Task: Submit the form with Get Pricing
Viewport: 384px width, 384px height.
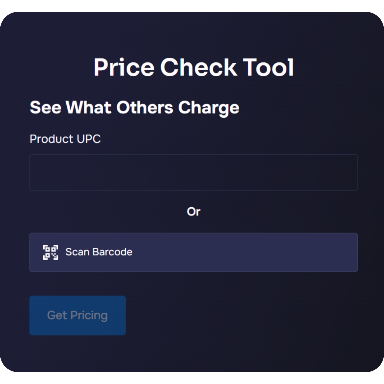Action: [77, 315]
